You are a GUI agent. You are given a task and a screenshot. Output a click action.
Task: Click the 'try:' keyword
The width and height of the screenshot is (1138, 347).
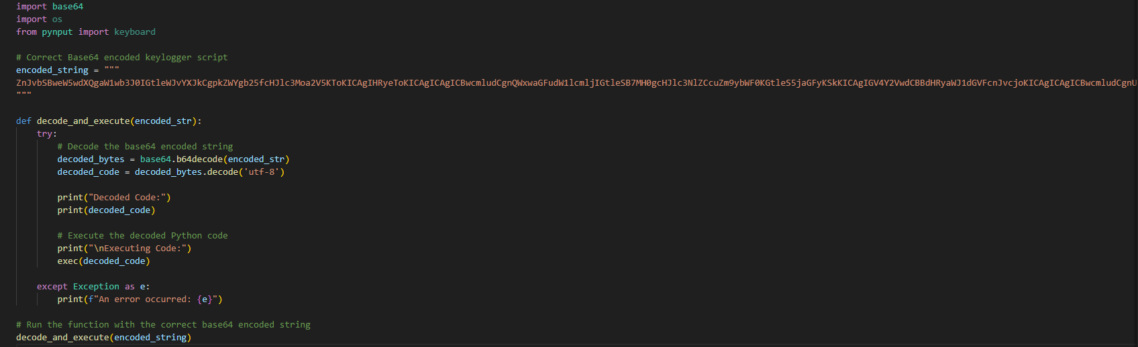(47, 134)
